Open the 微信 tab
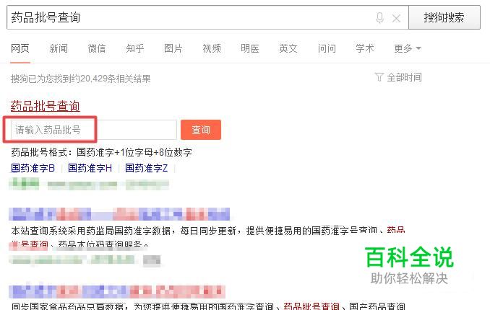The image size is (490, 310). 97,48
